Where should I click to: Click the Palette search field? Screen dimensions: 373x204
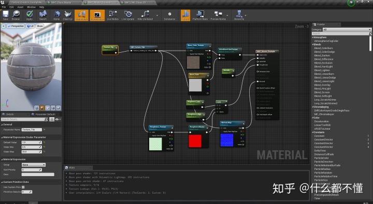341,34
